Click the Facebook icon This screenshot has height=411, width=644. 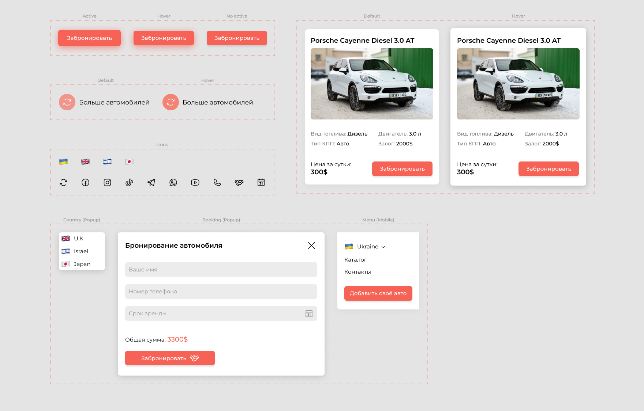click(85, 182)
